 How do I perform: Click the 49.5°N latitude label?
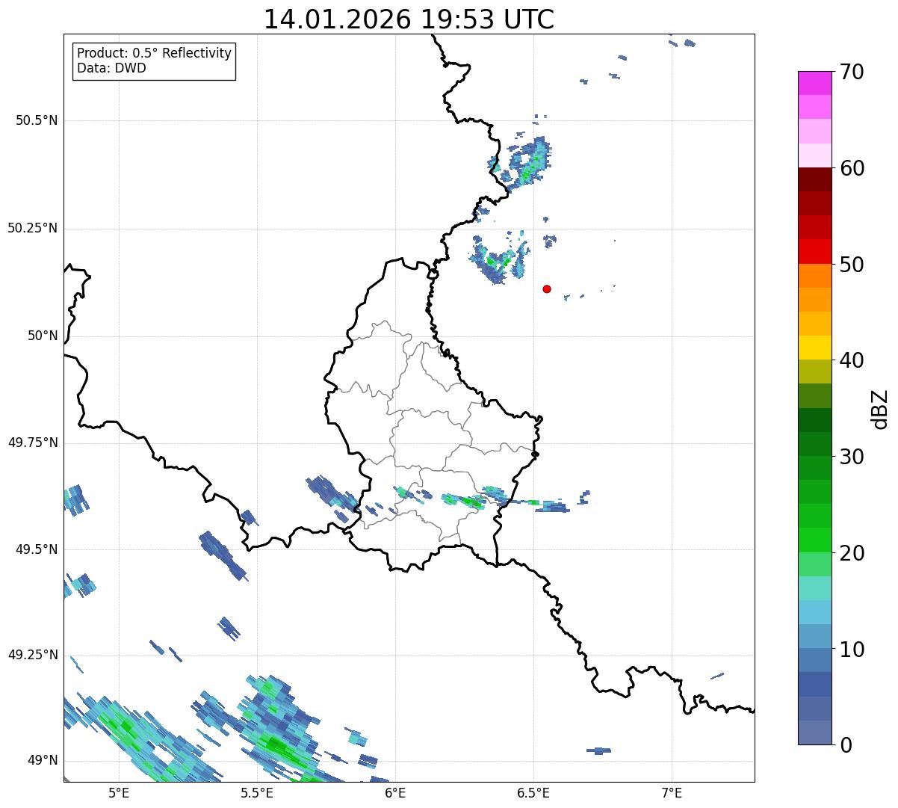tap(37, 549)
